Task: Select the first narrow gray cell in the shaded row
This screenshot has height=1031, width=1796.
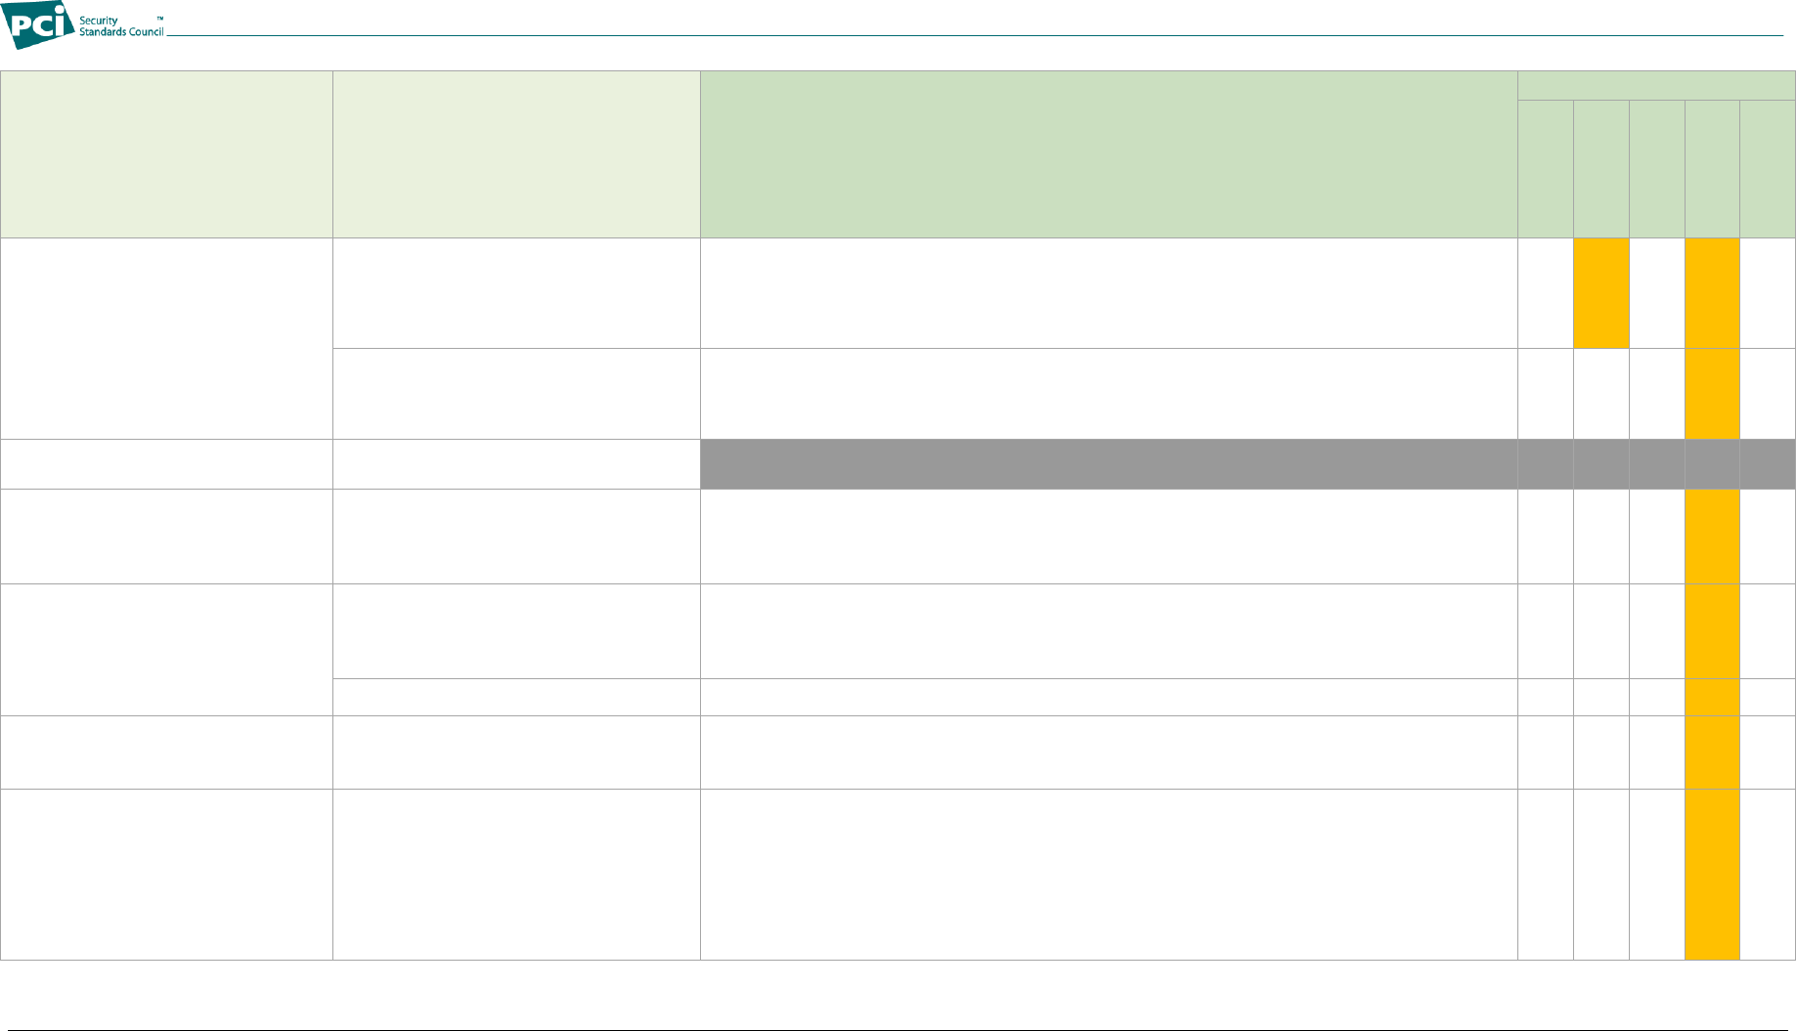Action: click(1545, 464)
